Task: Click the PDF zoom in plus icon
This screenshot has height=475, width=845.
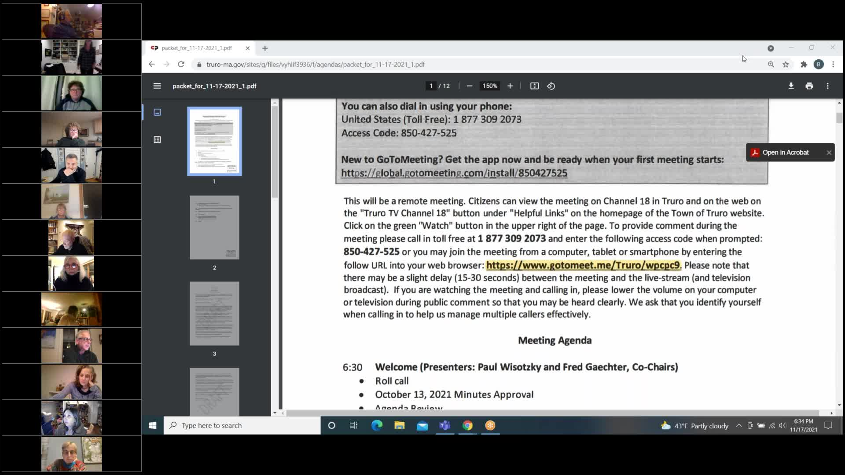Action: [510, 86]
